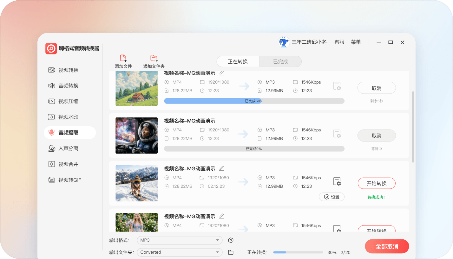Viewport: 453px width, 259px height.
Task: Expand the 输出文件夹 Converted dropdown
Action: [180, 252]
